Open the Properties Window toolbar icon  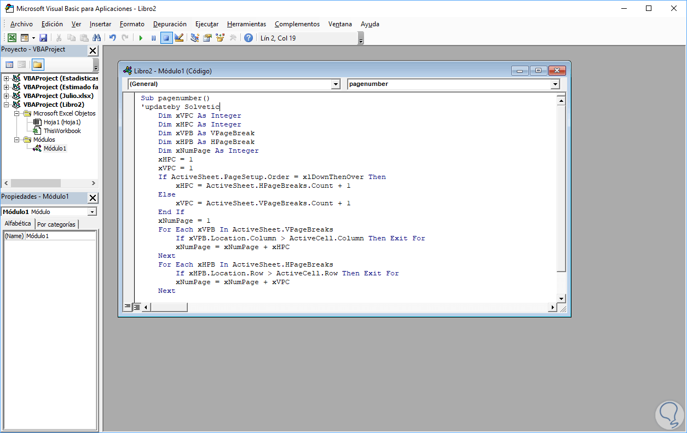coord(207,38)
